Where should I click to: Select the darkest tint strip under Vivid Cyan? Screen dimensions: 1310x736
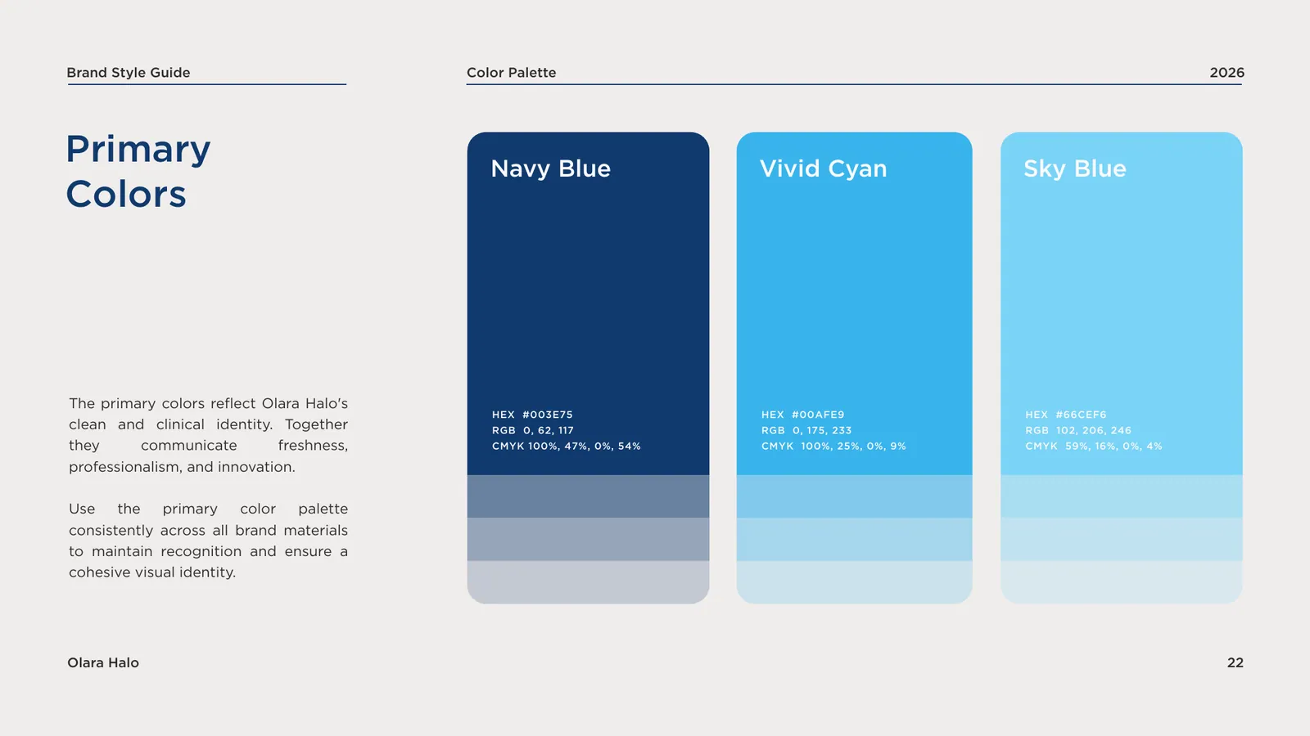(x=854, y=496)
